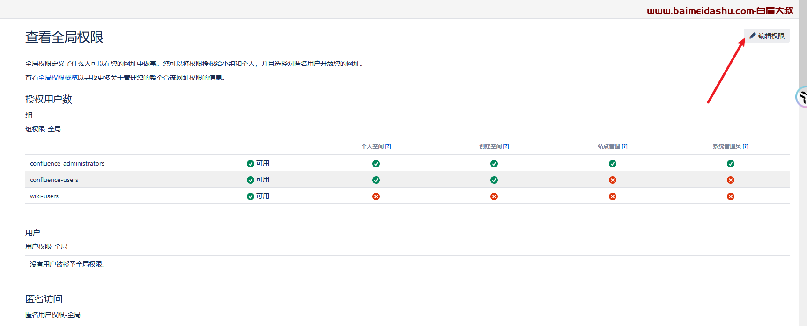This screenshot has height=326, width=807.
Task: Open help [?] link beside 个人空间
Action: click(x=388, y=146)
